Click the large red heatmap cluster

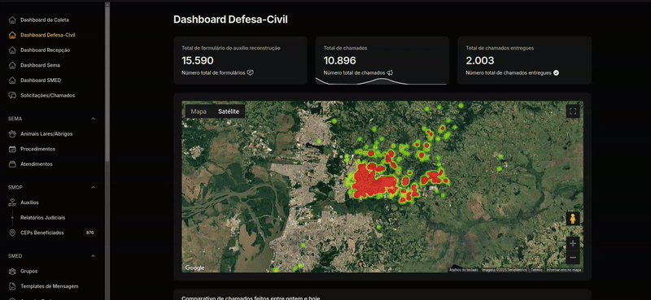click(374, 183)
